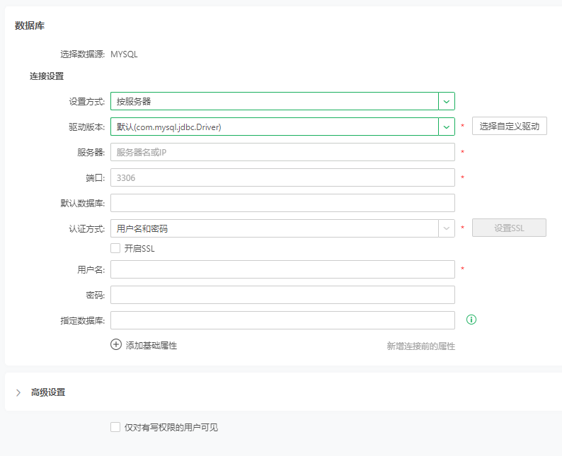Open the 驱动版本 combo box showing 默认(com.mysql.jdbc.Driver)
Viewport: 562px width, 456px height.
tap(275, 127)
